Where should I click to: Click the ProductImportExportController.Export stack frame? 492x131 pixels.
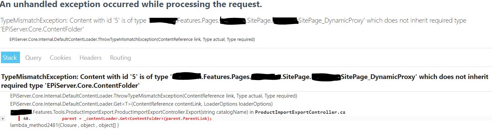[x=178, y=112]
